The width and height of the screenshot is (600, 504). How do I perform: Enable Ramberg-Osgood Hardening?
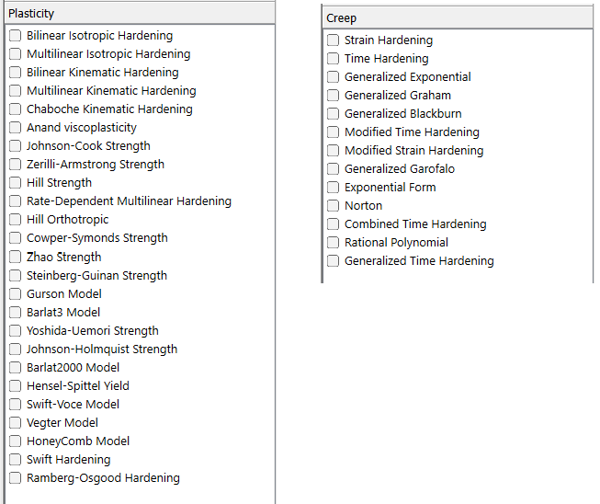click(16, 477)
